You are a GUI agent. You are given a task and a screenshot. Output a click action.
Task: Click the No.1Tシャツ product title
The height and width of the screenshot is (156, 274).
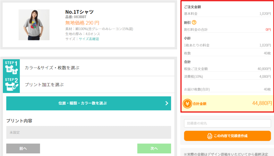point(80,12)
